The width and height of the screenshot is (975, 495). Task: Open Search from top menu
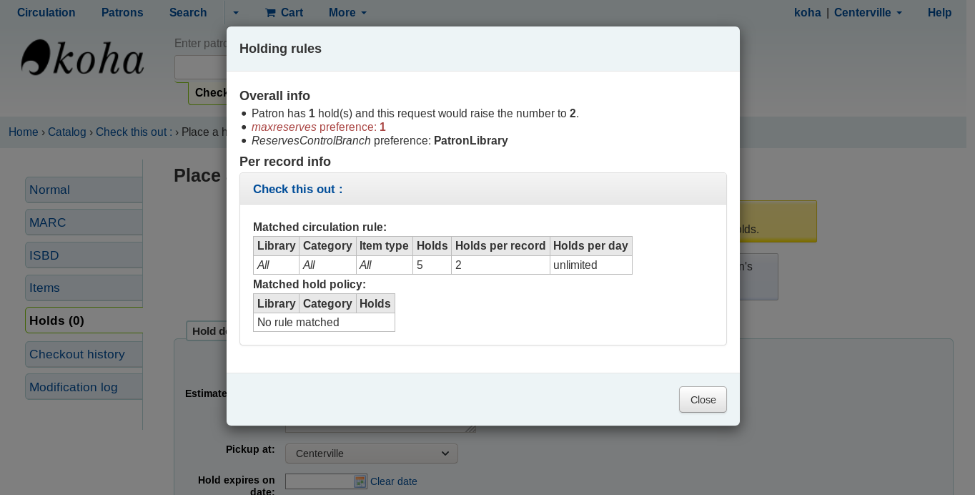(x=188, y=13)
